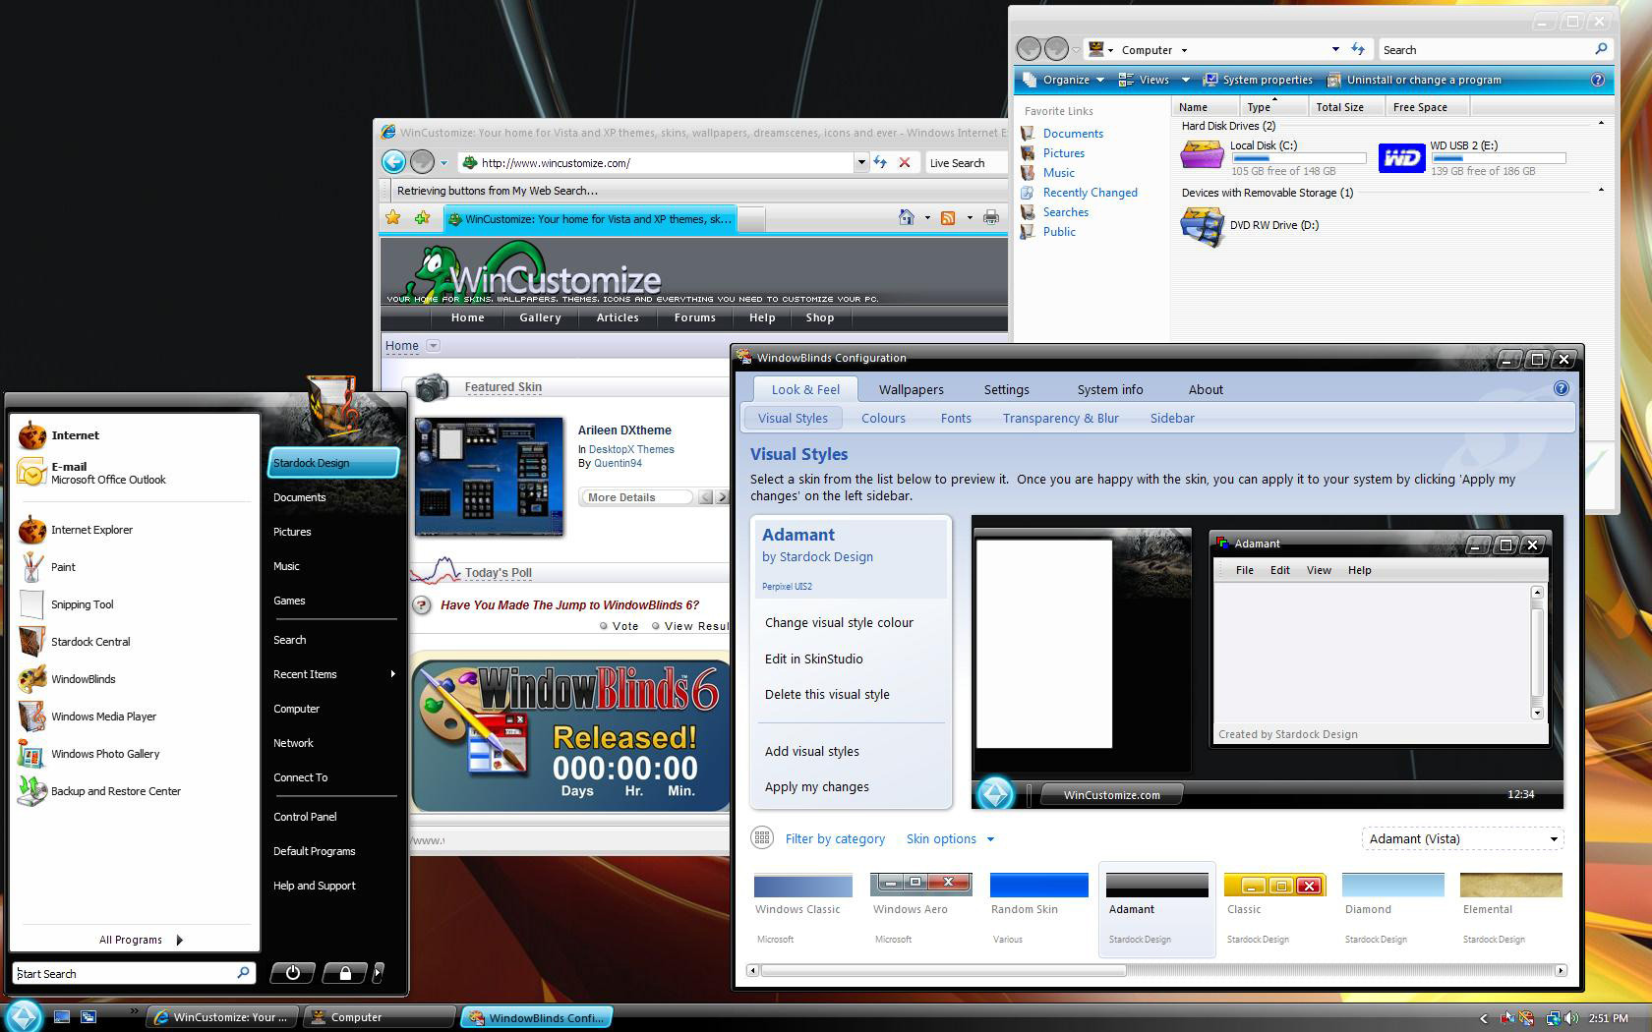The width and height of the screenshot is (1652, 1032).
Task: Click Edit in SkinStudio
Action: (813, 659)
